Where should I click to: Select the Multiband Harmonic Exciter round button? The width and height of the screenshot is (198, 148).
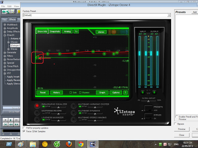pyautogui.click(x=74, y=106)
